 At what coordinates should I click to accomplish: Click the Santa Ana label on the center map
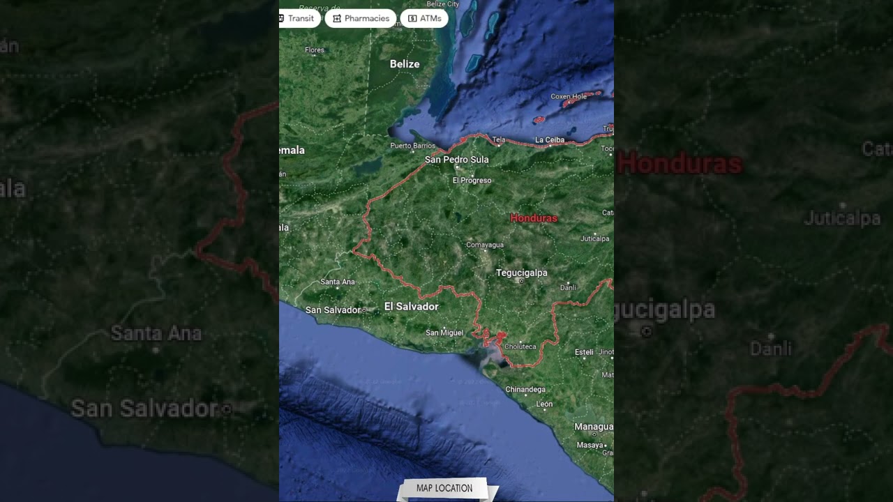coord(338,282)
